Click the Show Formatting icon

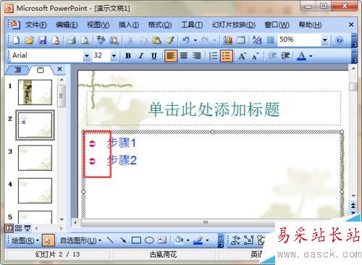tap(257, 40)
